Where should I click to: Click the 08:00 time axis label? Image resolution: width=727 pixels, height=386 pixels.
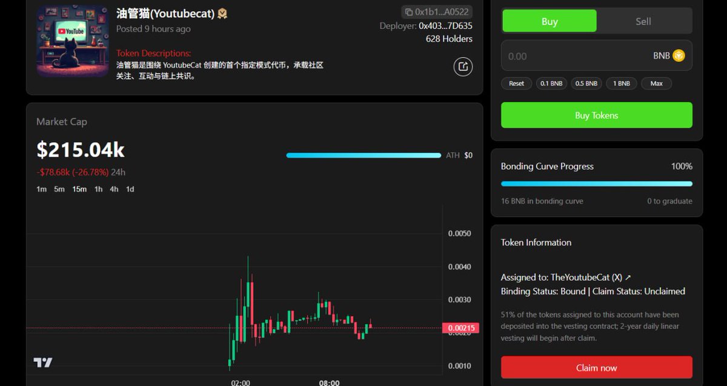[329, 382]
